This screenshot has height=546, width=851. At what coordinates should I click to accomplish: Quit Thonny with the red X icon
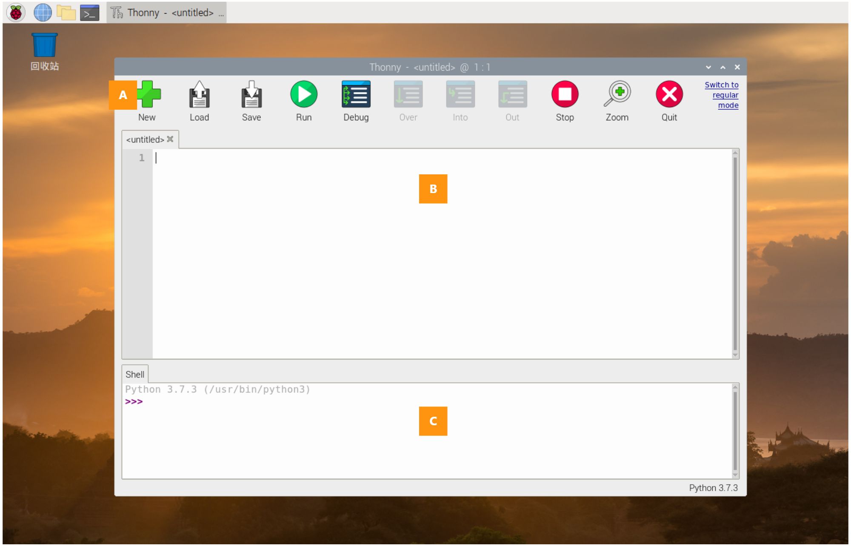pos(669,94)
